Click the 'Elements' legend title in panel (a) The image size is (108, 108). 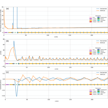(98, 16)
